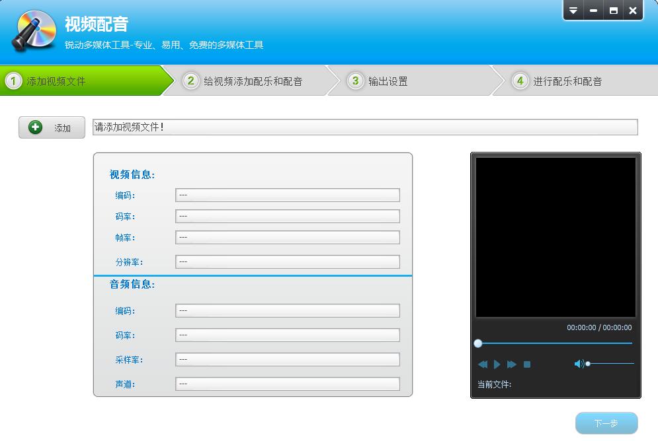
Task: Click the video 编码 info field
Action: coord(288,195)
